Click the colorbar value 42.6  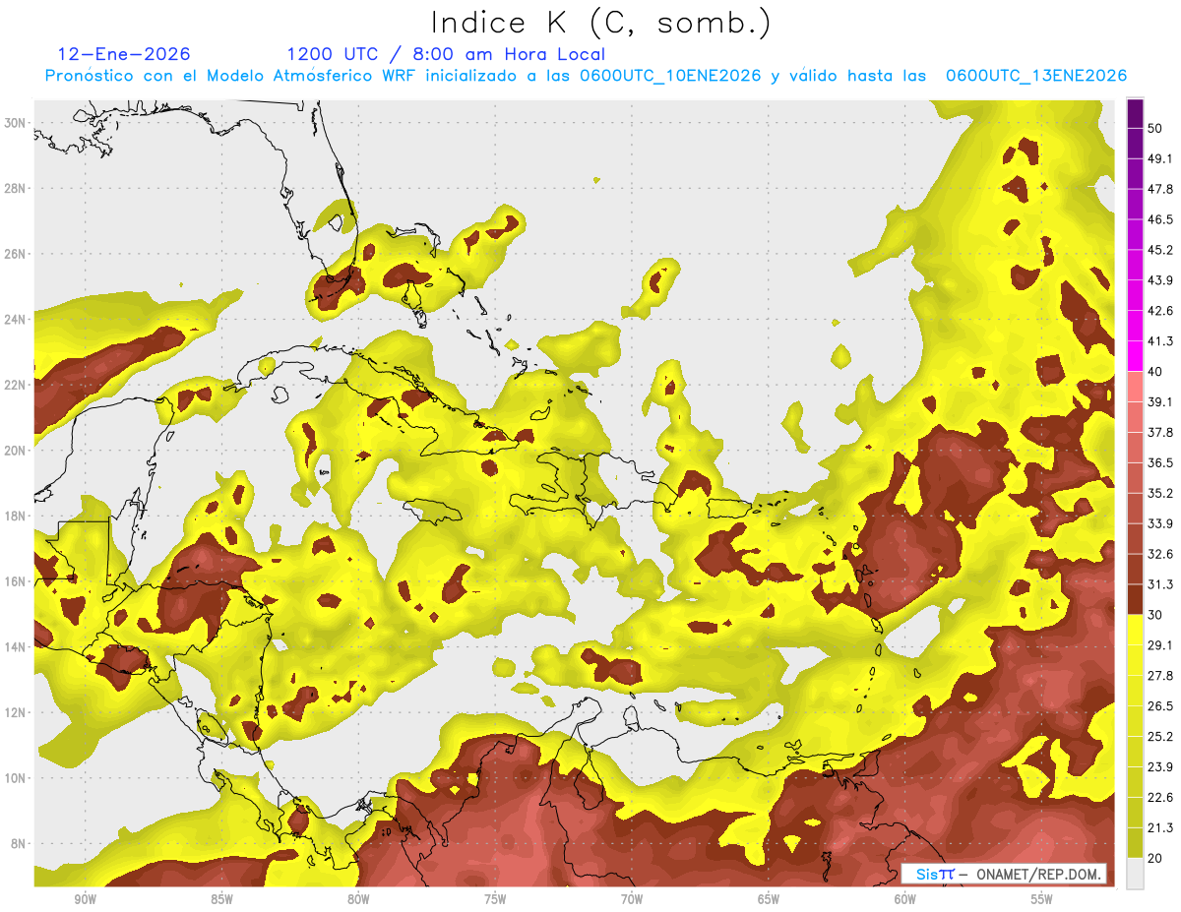pyautogui.click(x=1159, y=311)
